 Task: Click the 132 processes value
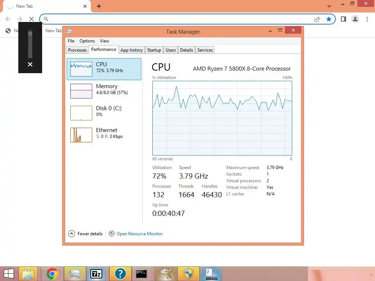click(x=158, y=195)
